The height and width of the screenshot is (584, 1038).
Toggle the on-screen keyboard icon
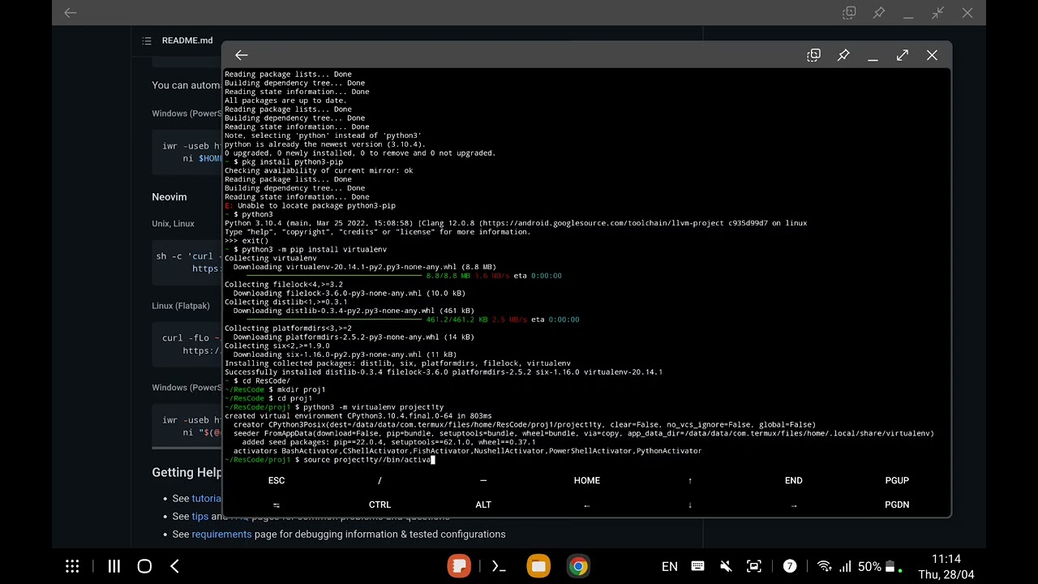pos(697,566)
